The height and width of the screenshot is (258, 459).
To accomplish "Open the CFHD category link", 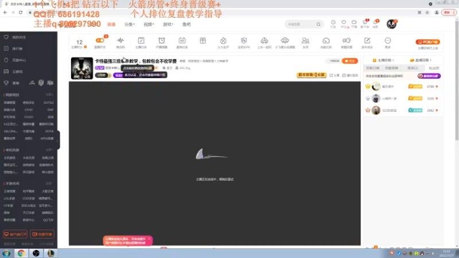I will coord(29,110).
